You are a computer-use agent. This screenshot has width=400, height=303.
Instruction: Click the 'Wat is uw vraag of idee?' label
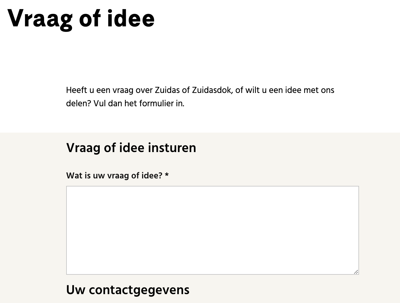(x=114, y=176)
